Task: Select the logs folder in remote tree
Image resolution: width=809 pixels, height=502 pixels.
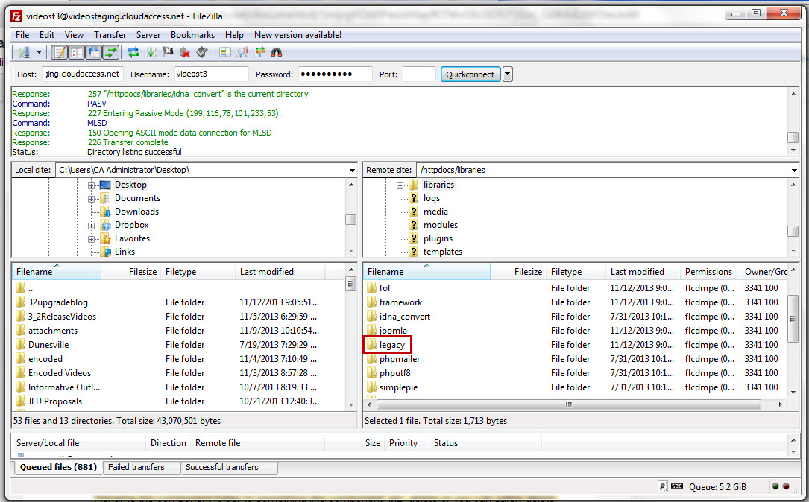Action: point(432,198)
